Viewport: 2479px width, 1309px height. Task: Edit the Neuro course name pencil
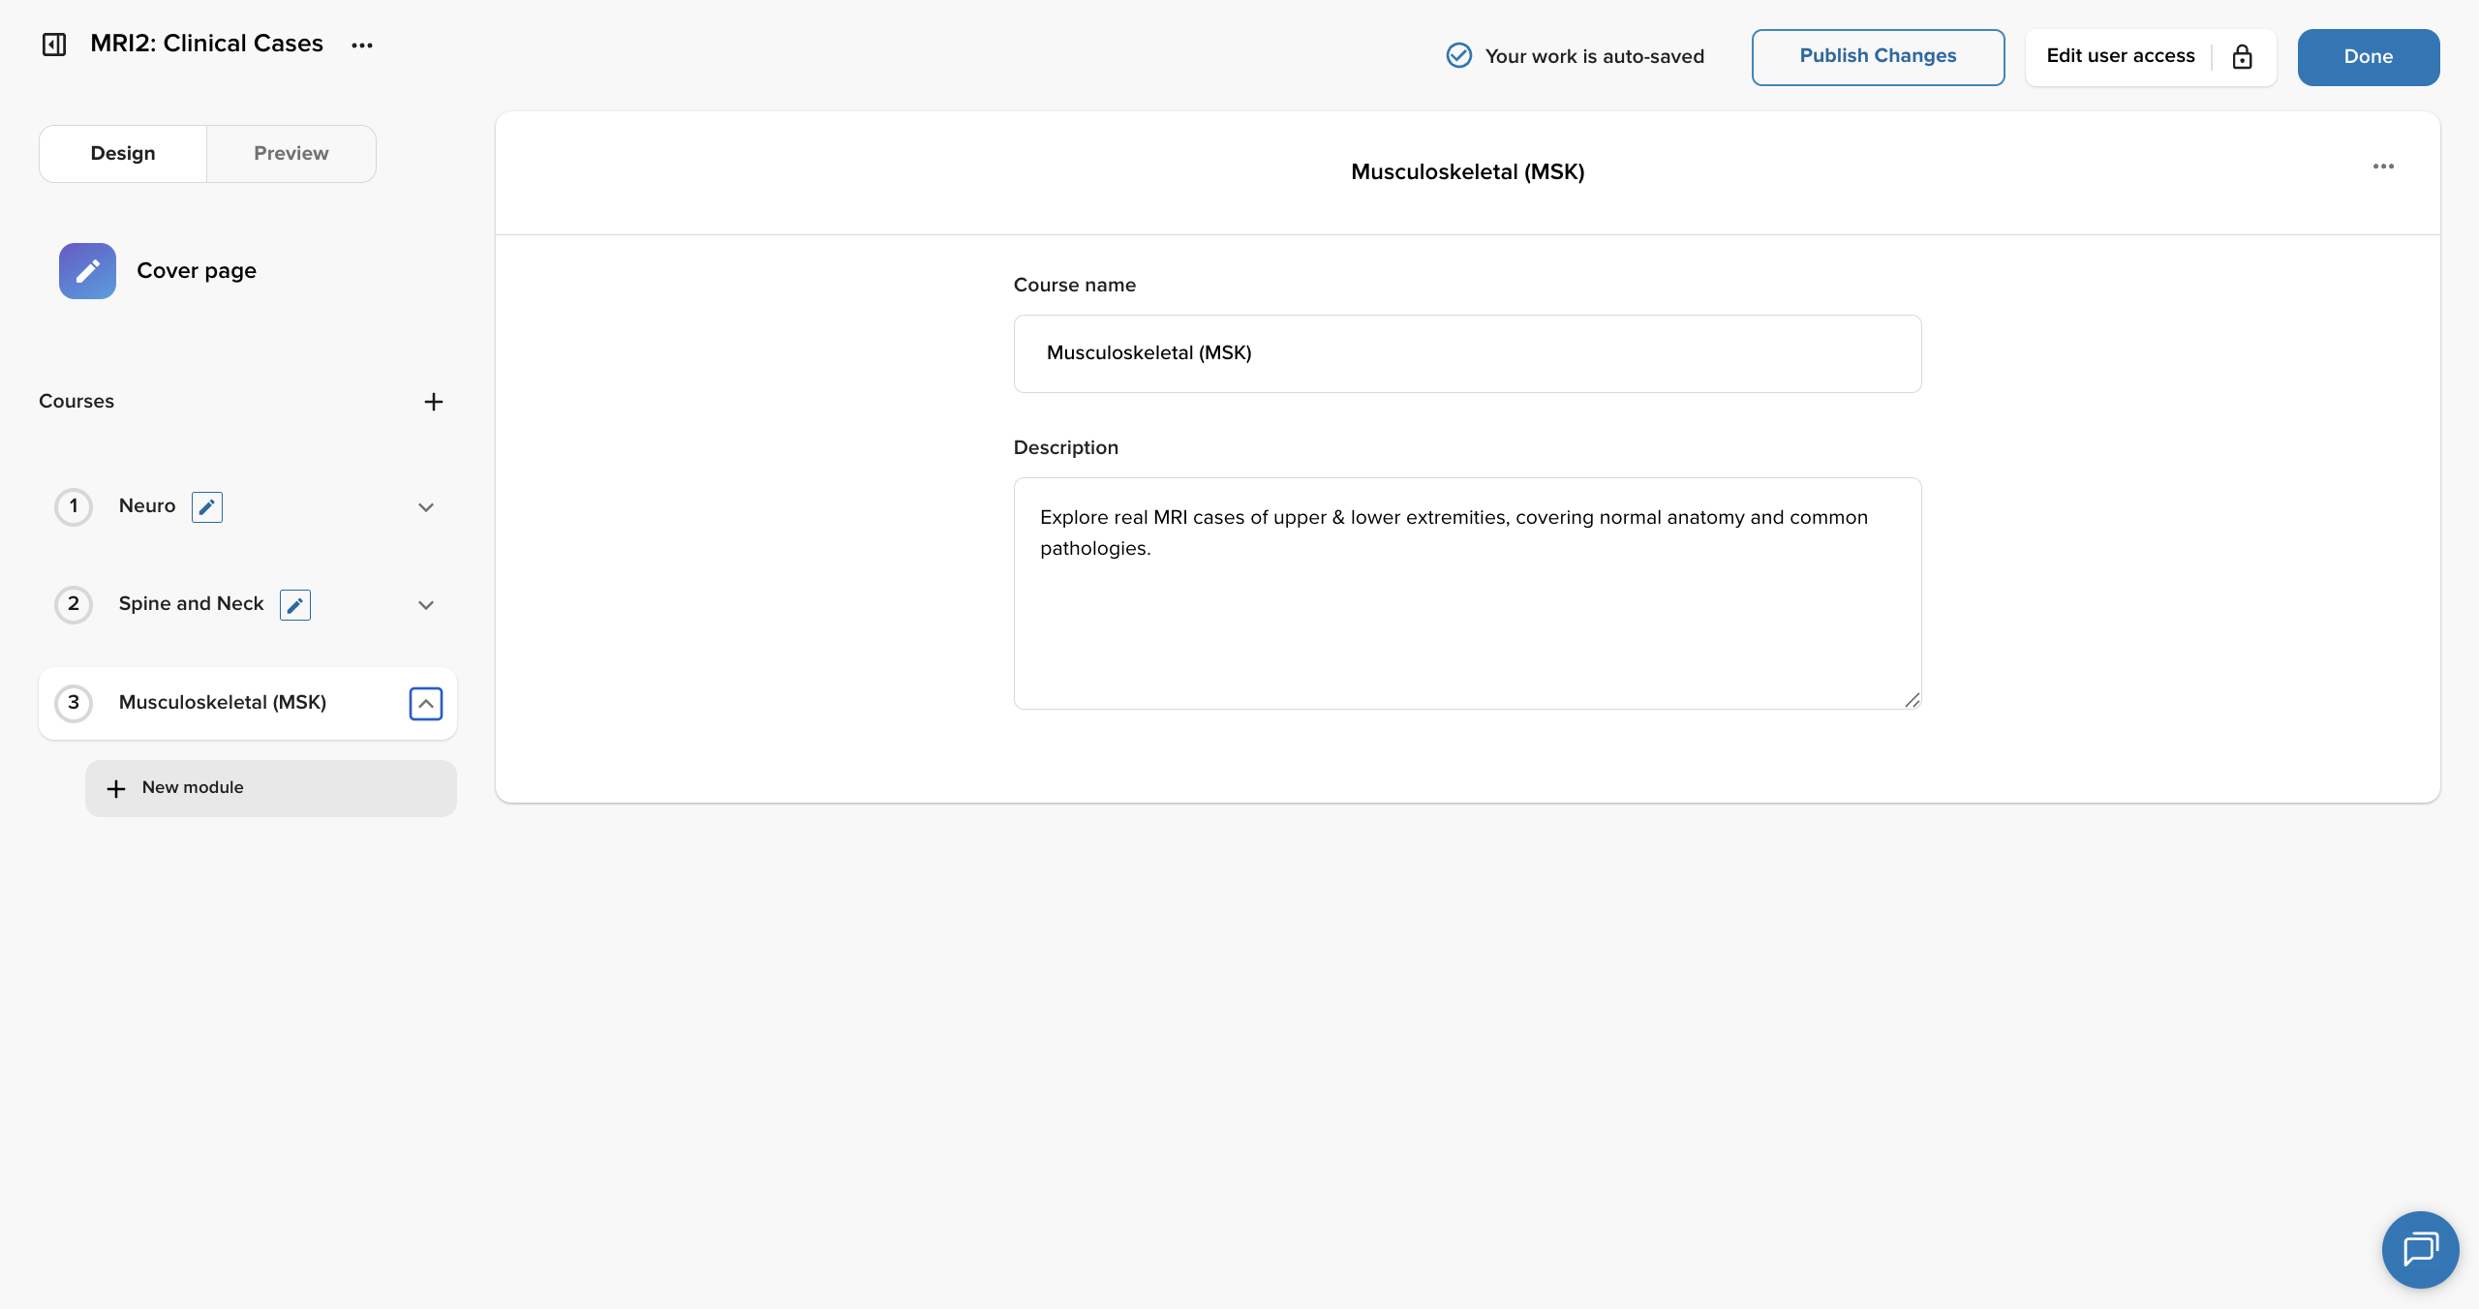pyautogui.click(x=207, y=507)
